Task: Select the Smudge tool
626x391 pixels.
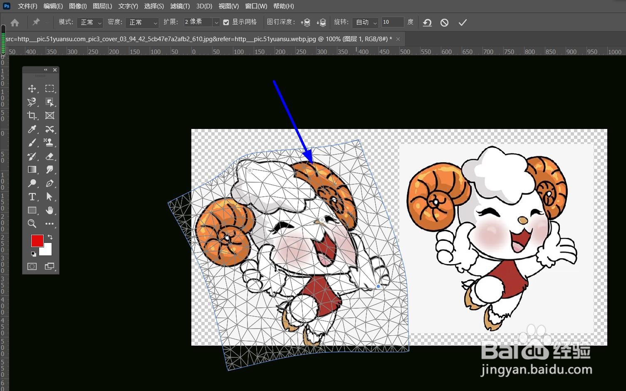Action: (x=49, y=170)
